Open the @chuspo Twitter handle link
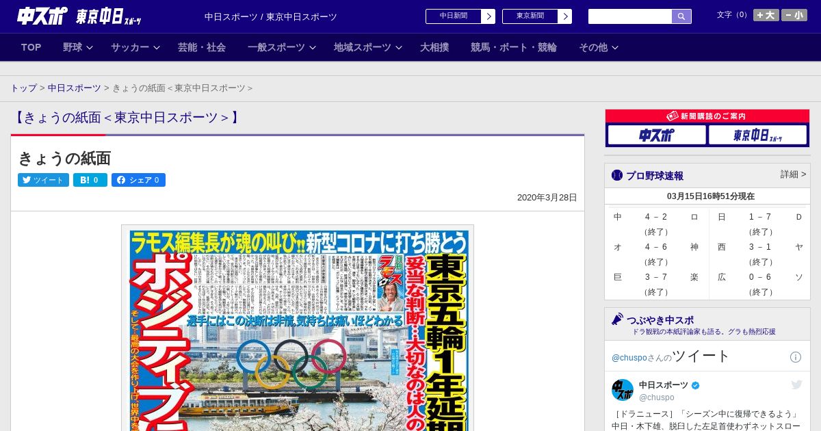This screenshot has width=821, height=431. (x=629, y=358)
